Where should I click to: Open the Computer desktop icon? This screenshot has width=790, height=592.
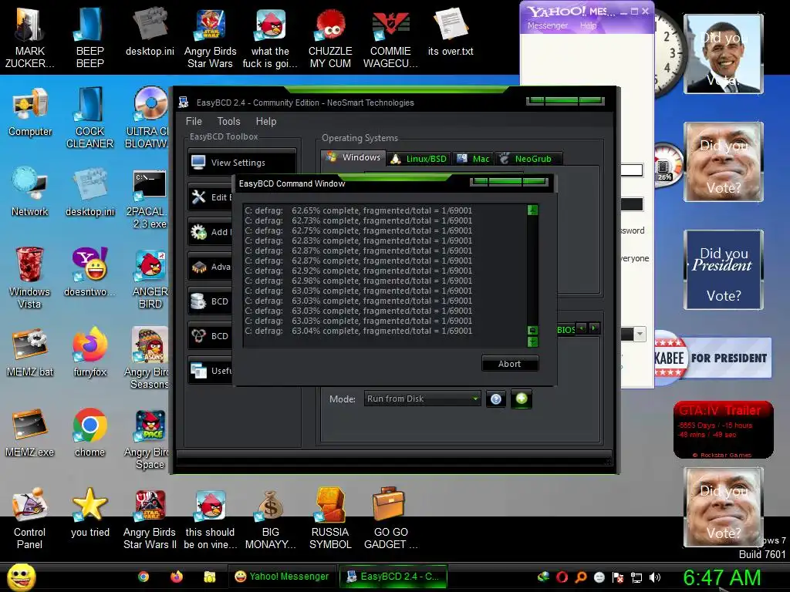30,112
